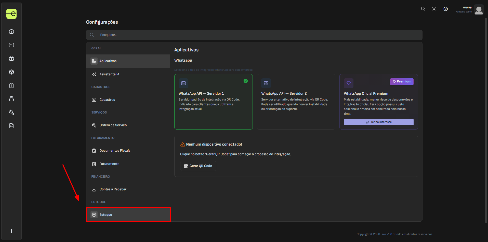Open the Ordem de Serviço settings
Image resolution: width=488 pixels, height=242 pixels.
(128, 125)
